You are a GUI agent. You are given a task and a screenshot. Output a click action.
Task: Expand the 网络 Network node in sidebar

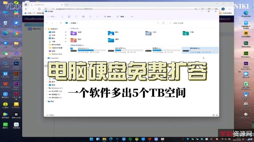point(46,101)
